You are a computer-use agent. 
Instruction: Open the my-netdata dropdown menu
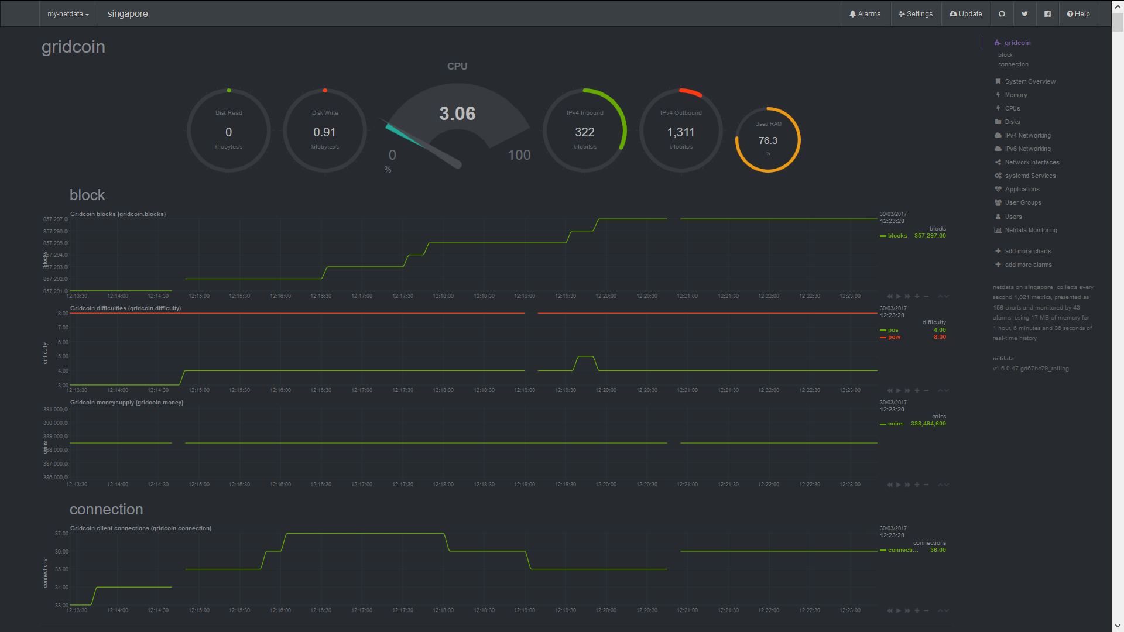point(68,14)
